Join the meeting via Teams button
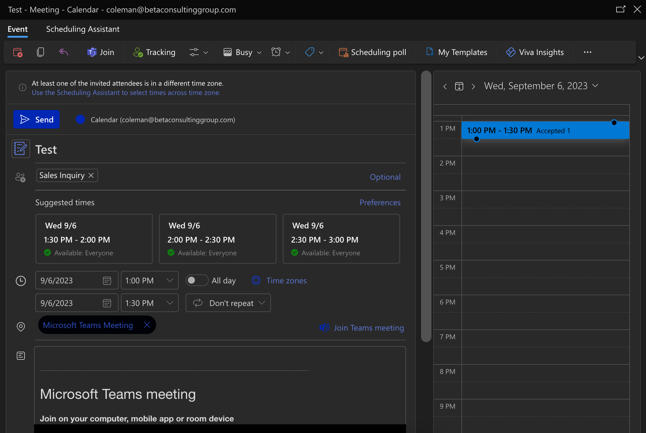 click(101, 52)
